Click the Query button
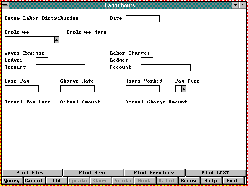Screen dimensions: 248x186 12,181
